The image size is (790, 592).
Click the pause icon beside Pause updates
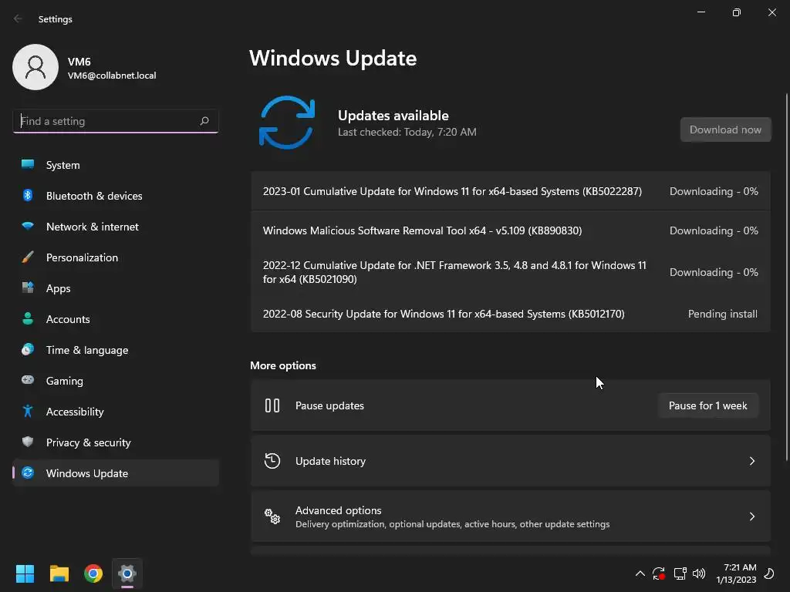tap(272, 405)
